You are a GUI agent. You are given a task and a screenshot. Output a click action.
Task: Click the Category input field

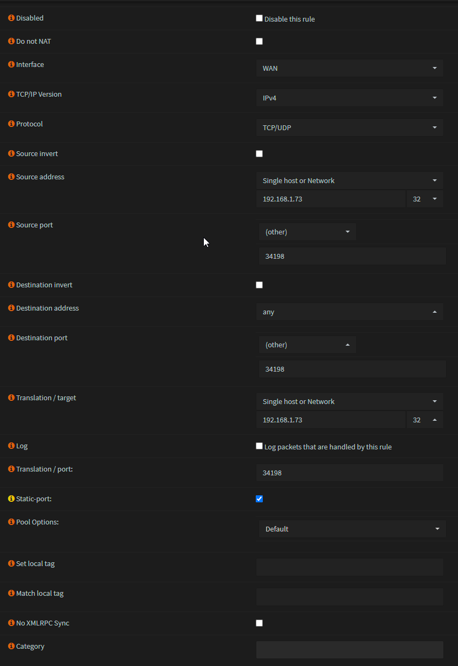[x=349, y=650]
